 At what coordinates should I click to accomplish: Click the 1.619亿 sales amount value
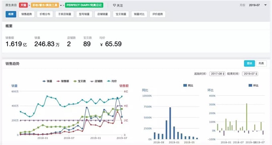tap(16, 44)
